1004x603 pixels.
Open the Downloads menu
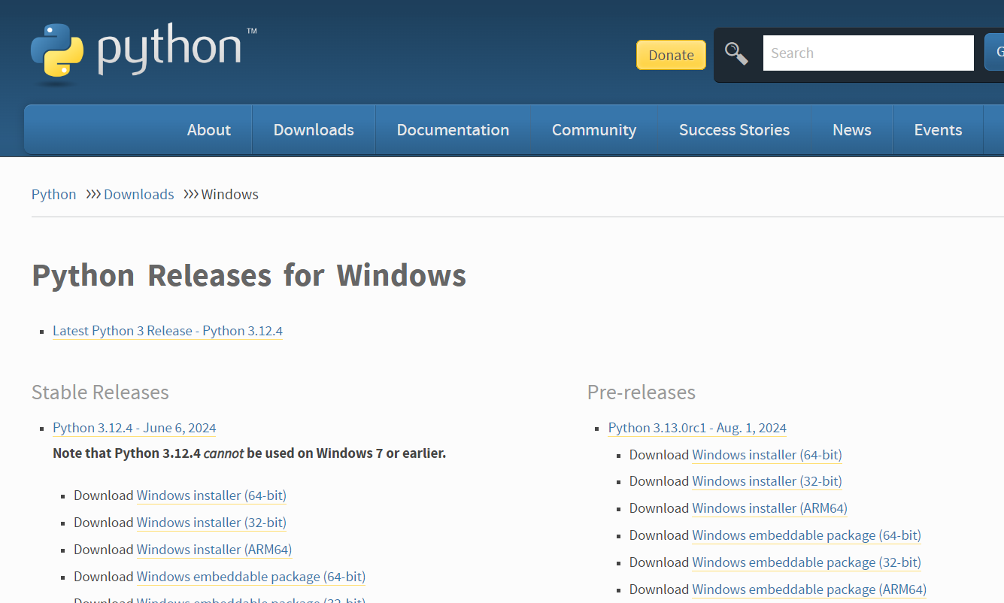[314, 130]
